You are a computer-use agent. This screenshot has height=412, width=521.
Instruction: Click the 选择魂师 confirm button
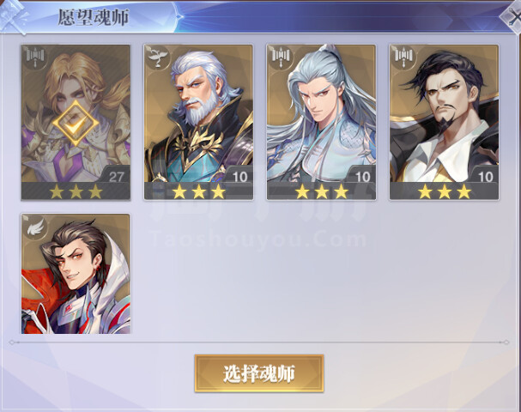(x=259, y=373)
